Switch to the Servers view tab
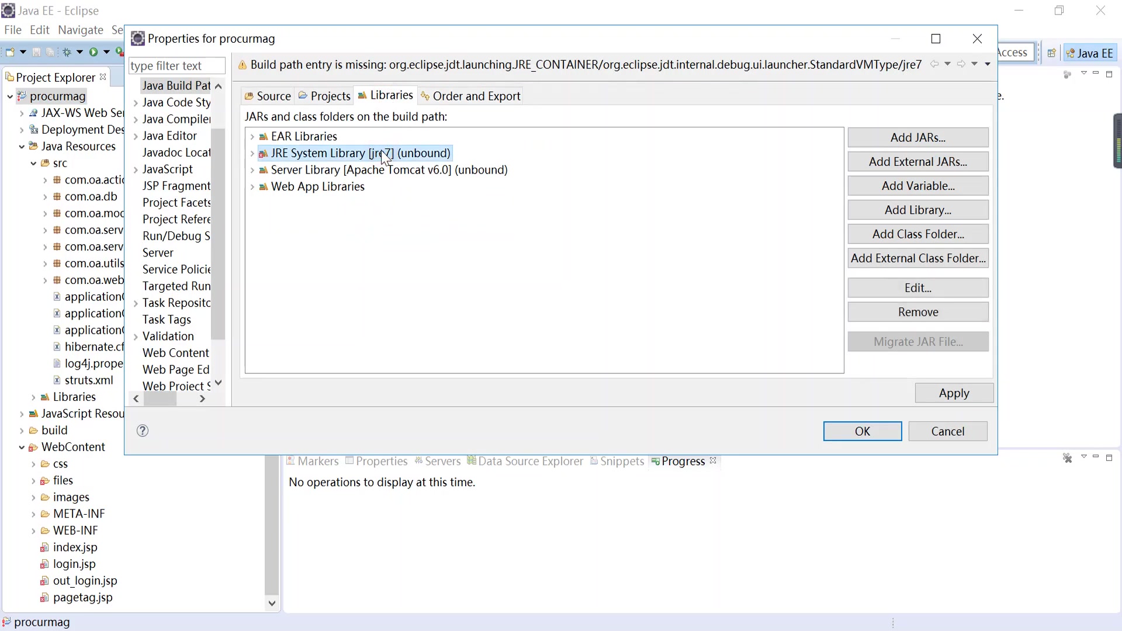Screen dimensions: 1122x631 (x=437, y=461)
